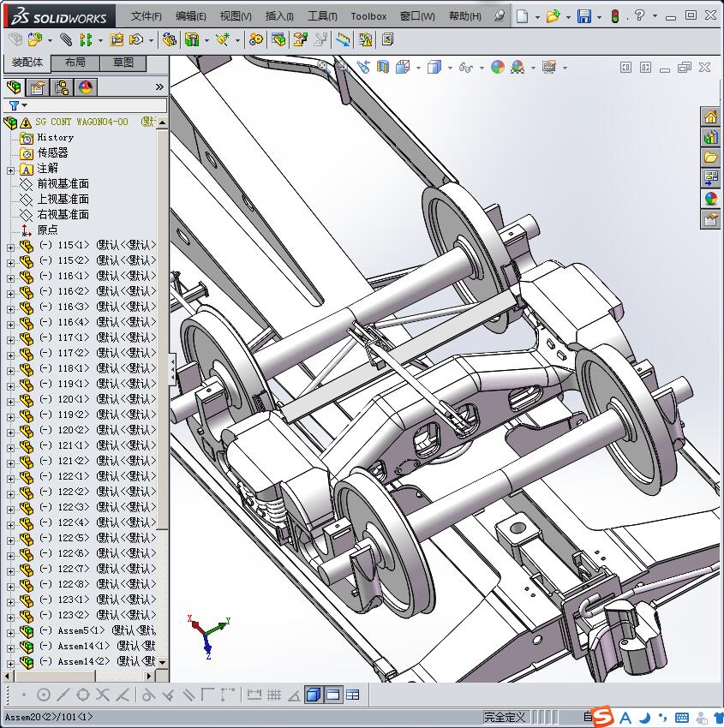Select 前视基准面 in the feature tree
The height and width of the screenshot is (728, 724).
coord(63,184)
